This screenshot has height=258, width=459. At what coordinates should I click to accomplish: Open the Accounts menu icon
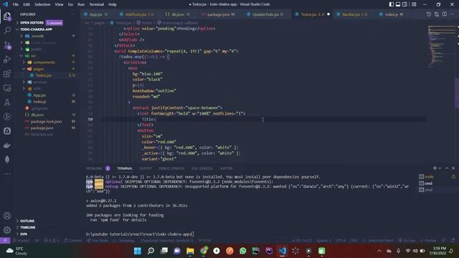point(7,216)
